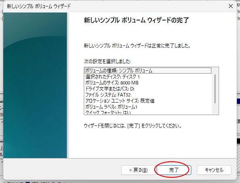Click the wizard title bar text
The height and width of the screenshot is (183, 240).
(x=39, y=6)
